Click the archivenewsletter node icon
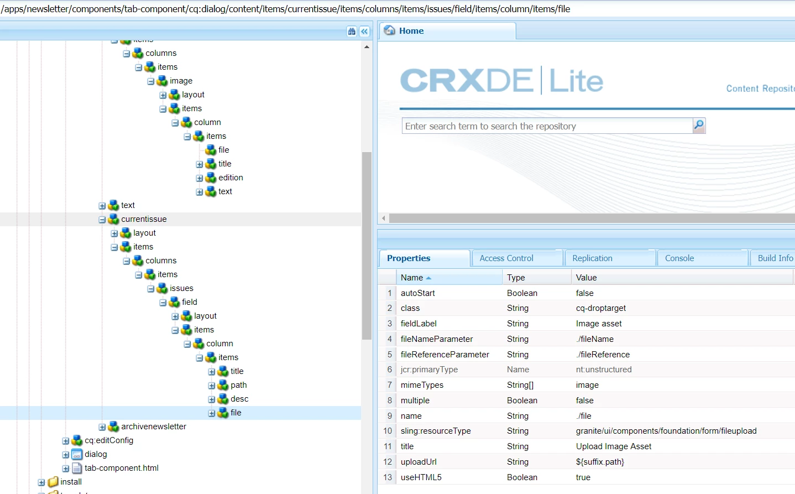The image size is (795, 494). (113, 427)
